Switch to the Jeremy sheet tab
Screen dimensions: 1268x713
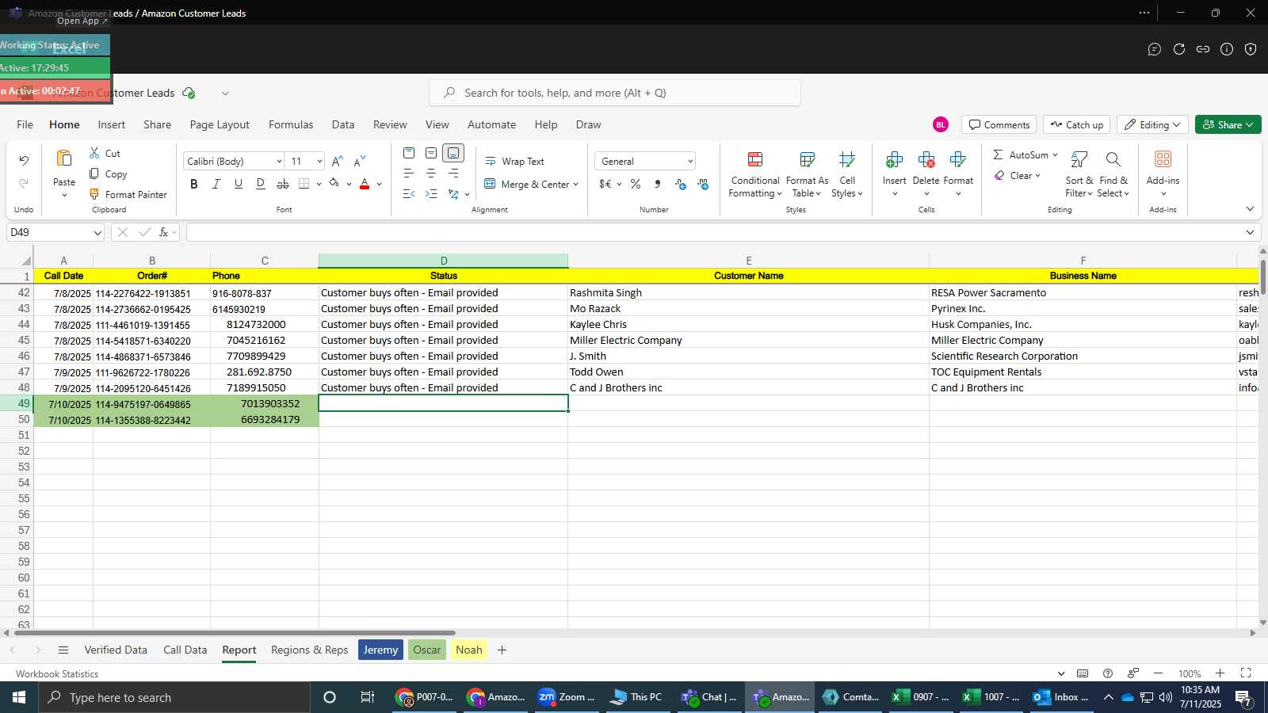[x=380, y=650]
